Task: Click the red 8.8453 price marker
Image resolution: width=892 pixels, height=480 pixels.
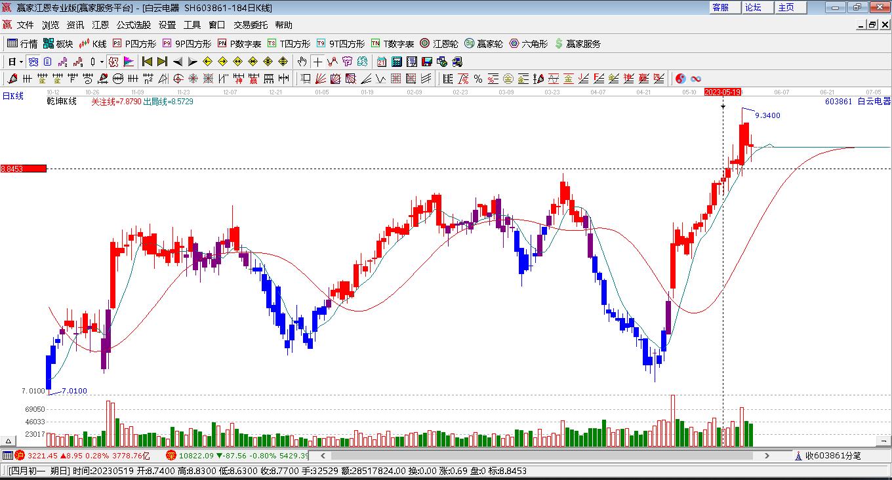Action: [x=24, y=169]
